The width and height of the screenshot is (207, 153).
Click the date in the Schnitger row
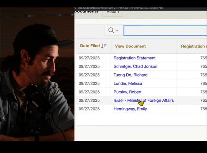(x=89, y=66)
